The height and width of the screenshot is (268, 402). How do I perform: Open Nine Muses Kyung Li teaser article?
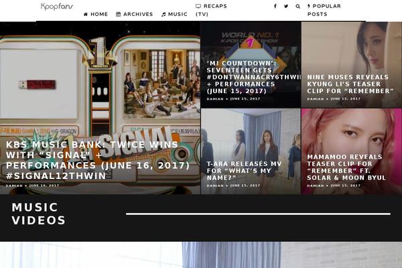tap(350, 84)
